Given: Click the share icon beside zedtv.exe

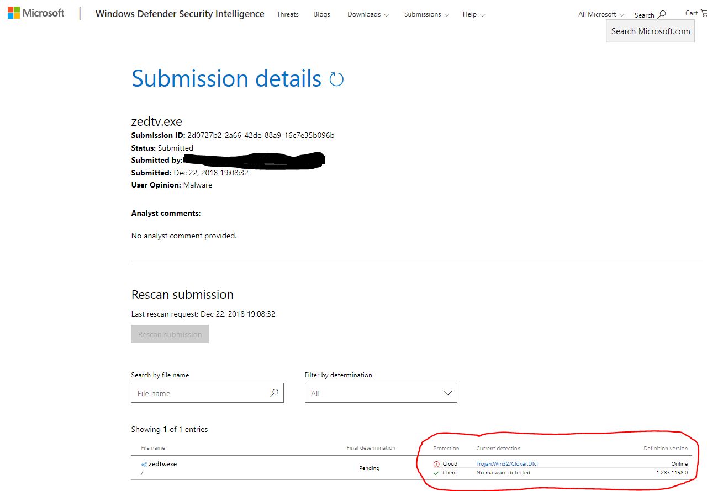Looking at the screenshot, I should coord(144,465).
